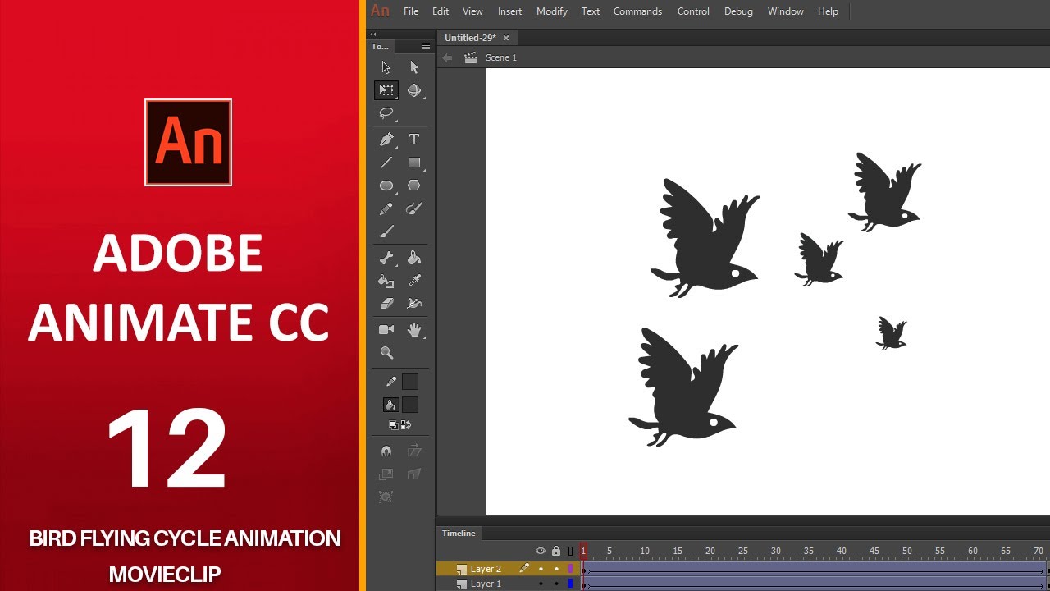
Task: Open the Control menu
Action: (693, 11)
